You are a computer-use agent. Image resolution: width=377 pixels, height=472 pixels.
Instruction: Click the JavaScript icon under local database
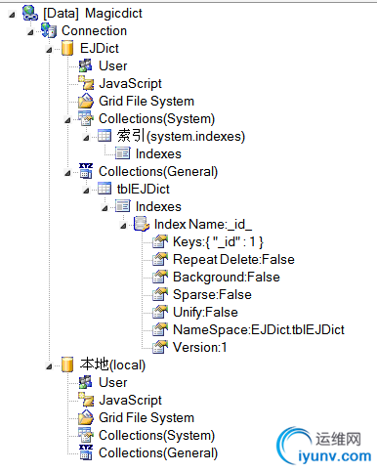click(x=86, y=400)
